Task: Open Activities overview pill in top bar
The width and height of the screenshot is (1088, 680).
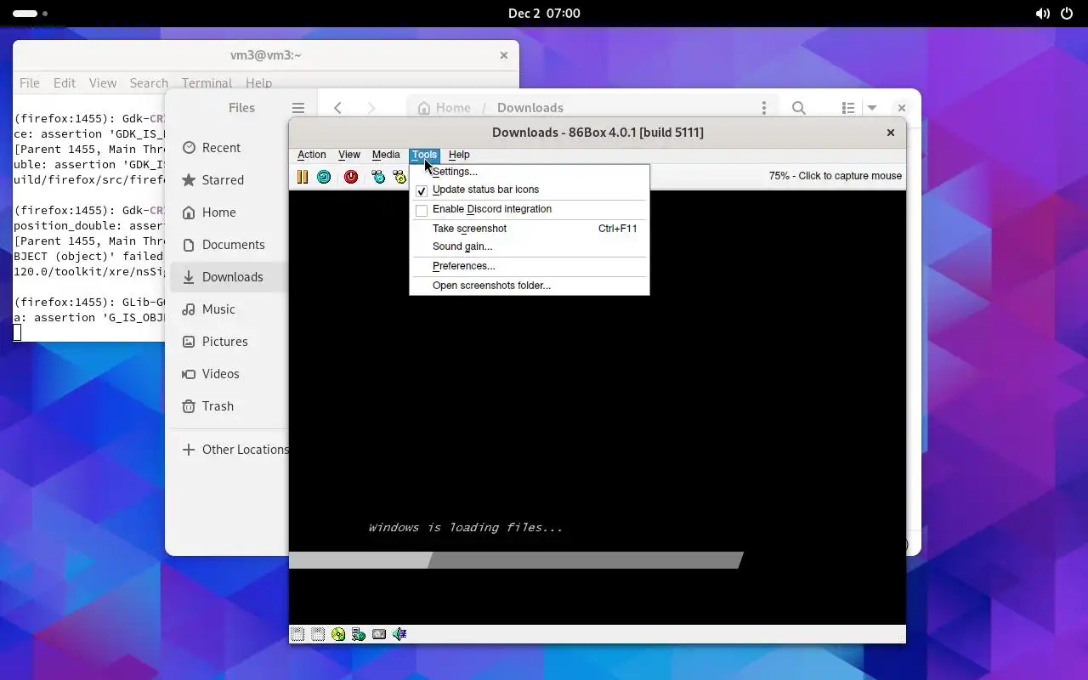Action: 30,14
